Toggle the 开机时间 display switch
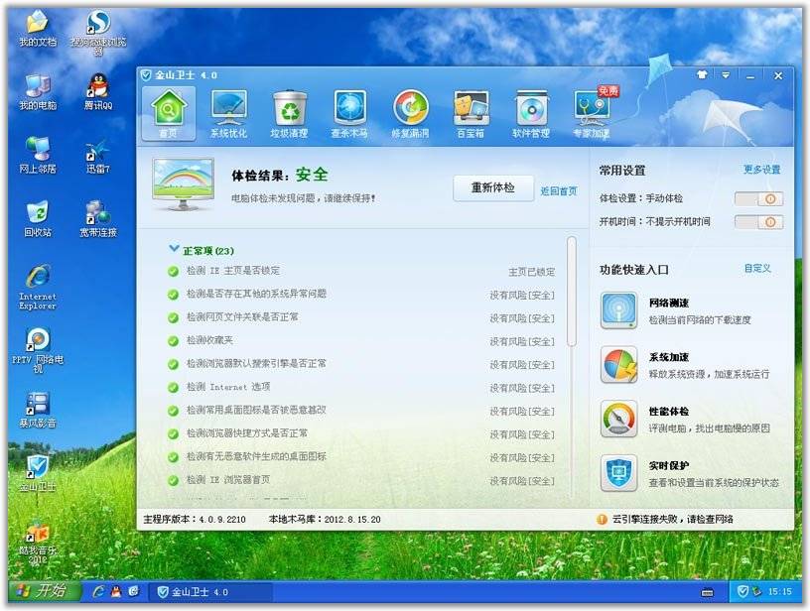Image resolution: width=810 pixels, height=611 pixels. [758, 222]
